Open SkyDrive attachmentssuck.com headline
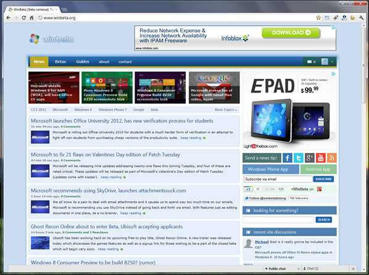The width and height of the screenshot is (369, 275). pyautogui.click(x=109, y=191)
